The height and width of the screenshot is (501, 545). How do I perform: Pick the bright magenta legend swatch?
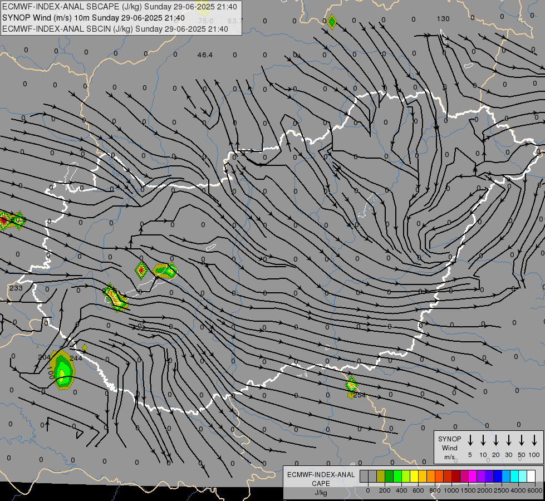point(473,477)
